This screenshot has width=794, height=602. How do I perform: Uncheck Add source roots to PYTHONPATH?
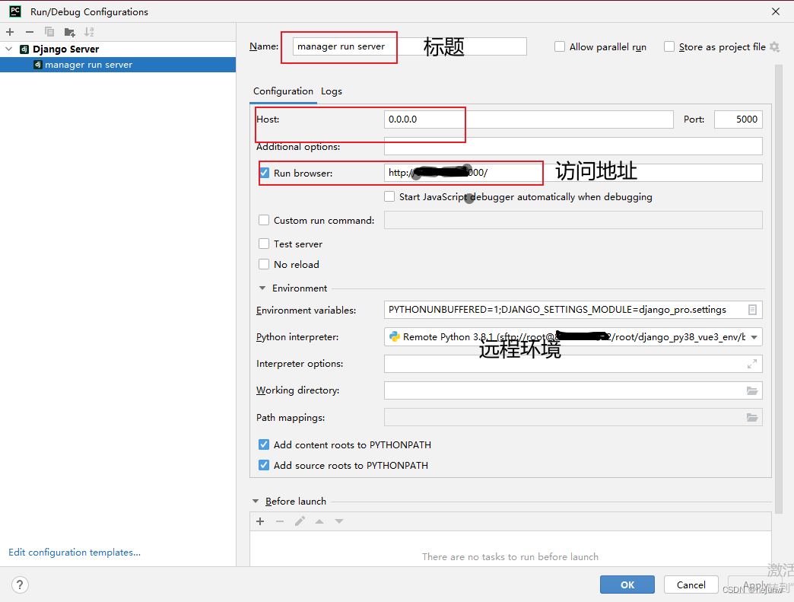click(x=264, y=465)
